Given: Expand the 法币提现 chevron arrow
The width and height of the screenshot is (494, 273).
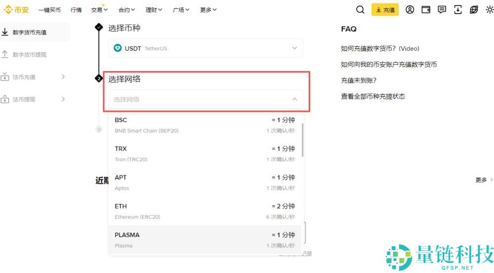Looking at the screenshot, I should [63, 99].
